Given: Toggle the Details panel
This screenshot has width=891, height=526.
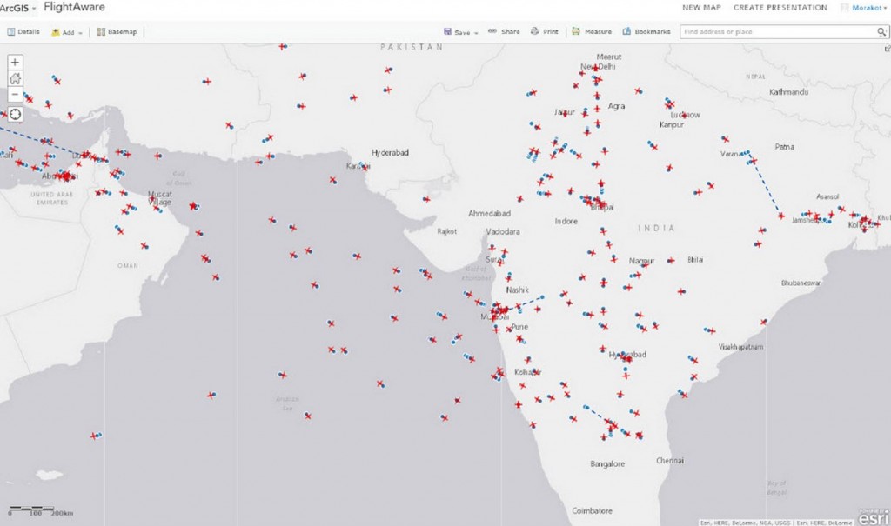Looking at the screenshot, I should click(23, 30).
